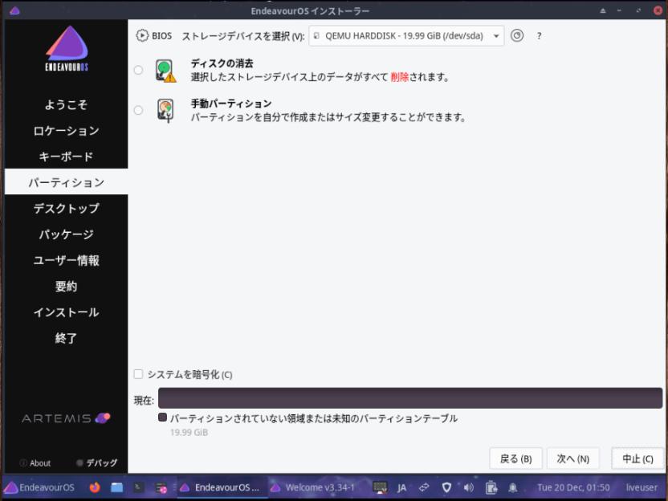Go to the 要約 step
Screen dimensions: 668x501
66,287
